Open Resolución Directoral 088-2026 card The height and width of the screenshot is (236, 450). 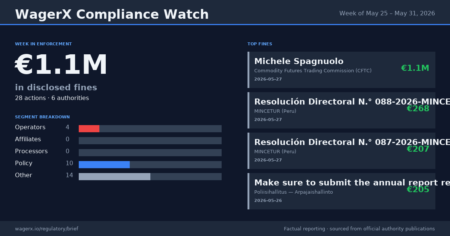click(341, 110)
